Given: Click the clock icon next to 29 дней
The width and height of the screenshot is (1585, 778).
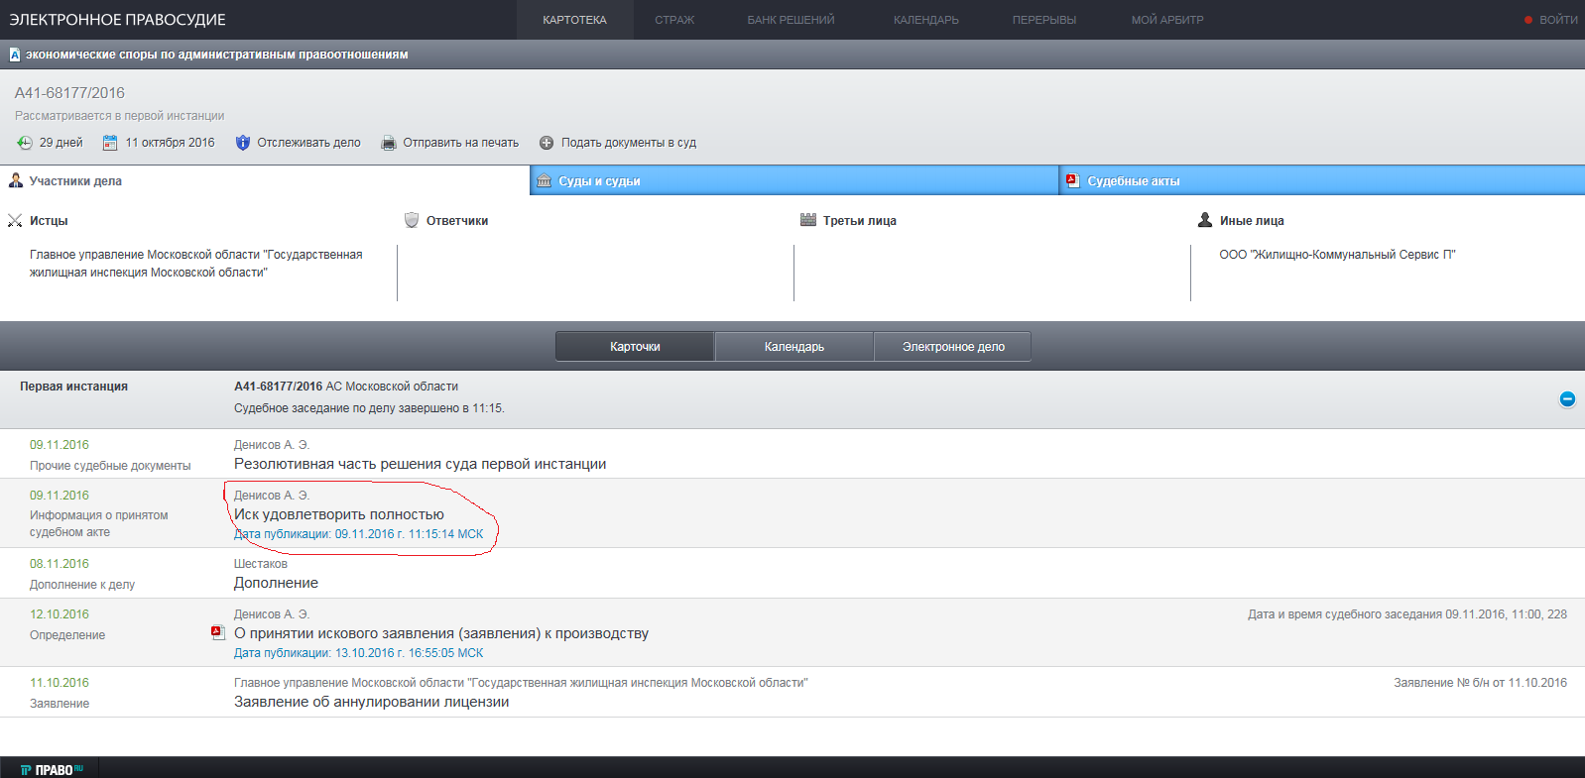Looking at the screenshot, I should [25, 143].
